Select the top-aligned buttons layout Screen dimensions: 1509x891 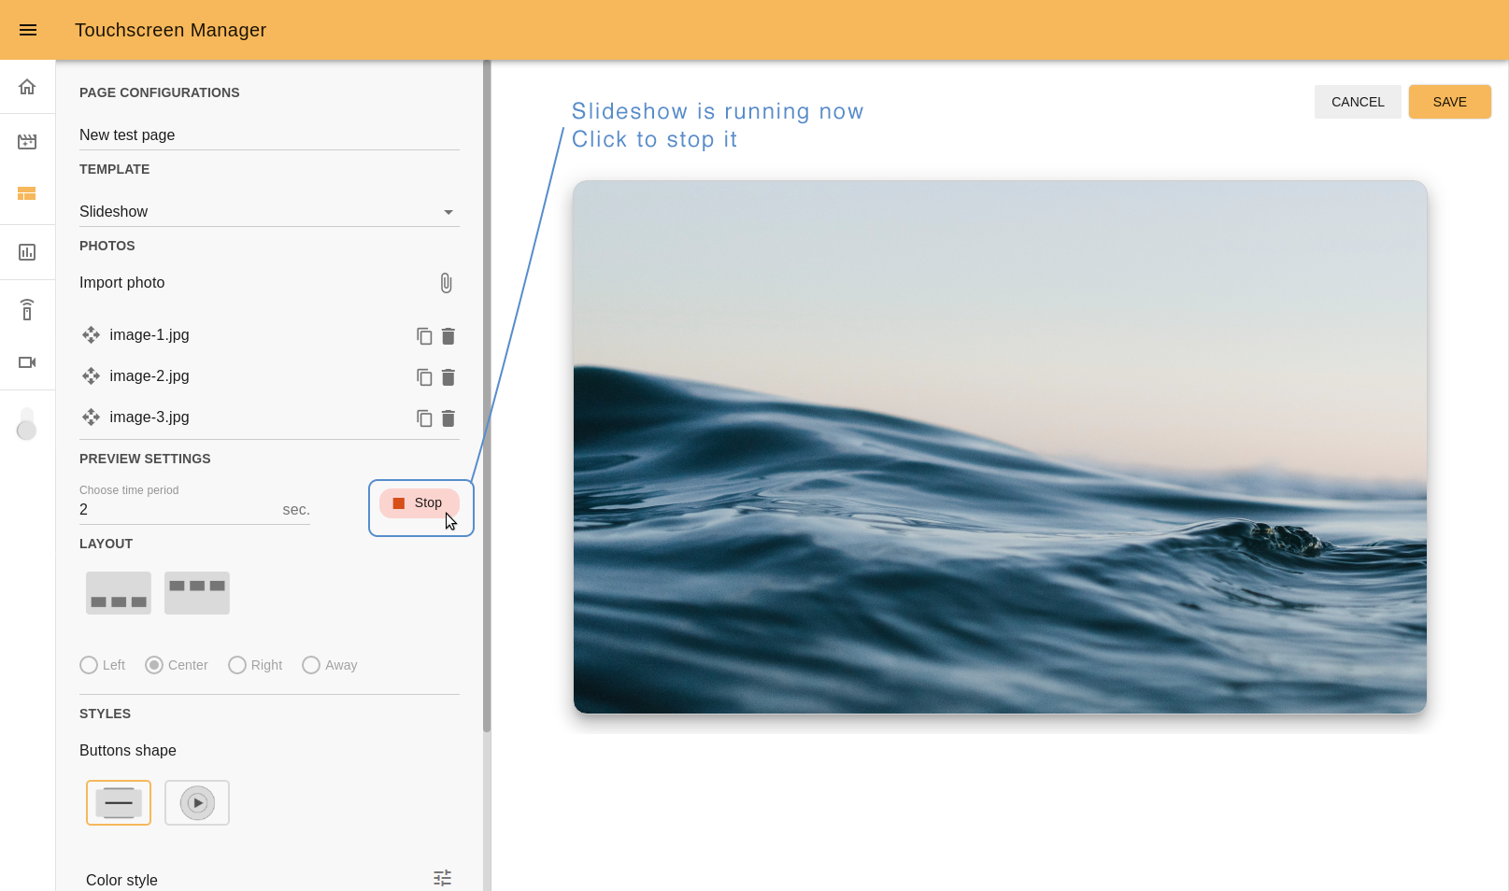(197, 593)
